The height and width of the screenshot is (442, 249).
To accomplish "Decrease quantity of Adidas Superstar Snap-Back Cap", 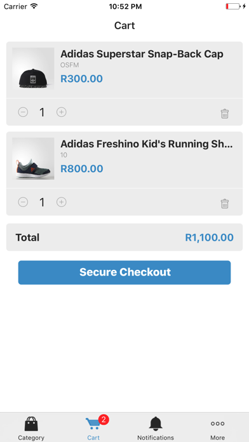I will point(23,112).
